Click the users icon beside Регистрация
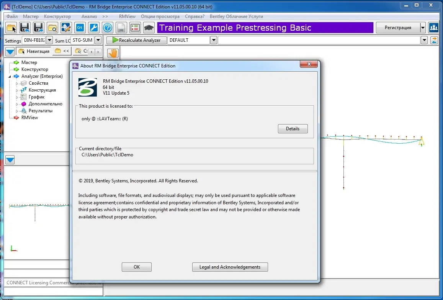The image size is (443, 300). [x=433, y=28]
